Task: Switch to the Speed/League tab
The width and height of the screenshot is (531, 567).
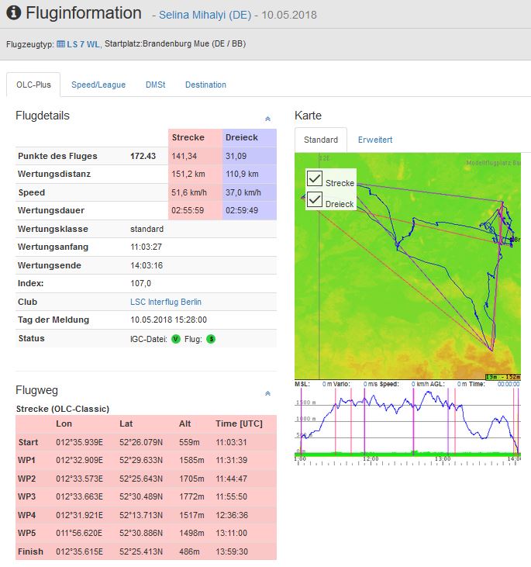Action: coord(98,85)
